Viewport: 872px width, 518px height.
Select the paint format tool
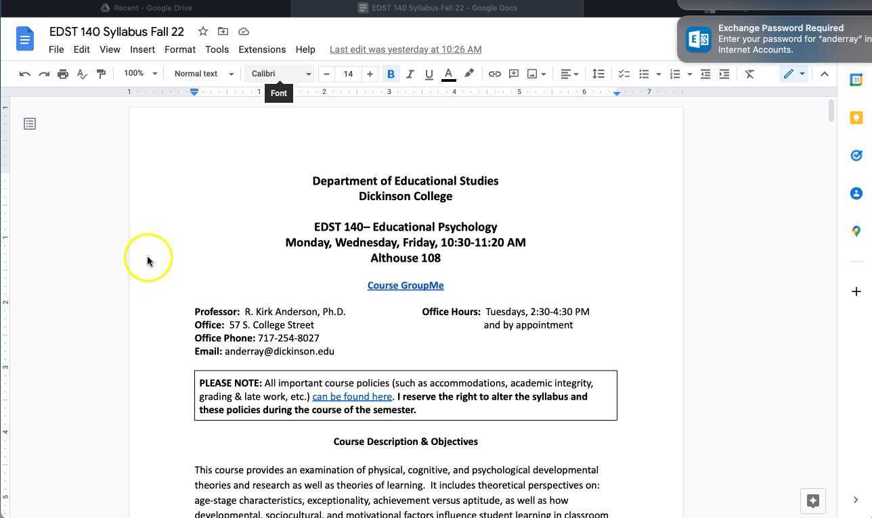(101, 74)
